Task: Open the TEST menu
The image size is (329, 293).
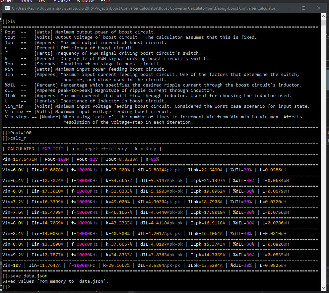Action: coord(43,1)
